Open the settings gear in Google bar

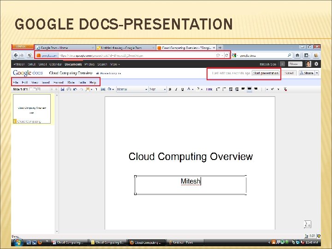click(x=316, y=64)
